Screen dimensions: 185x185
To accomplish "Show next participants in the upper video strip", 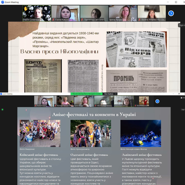I will pyautogui.click(x=171, y=13).
